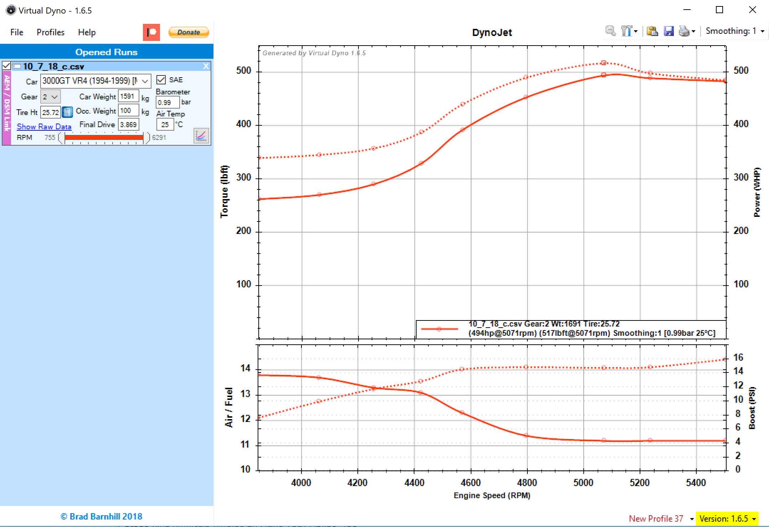Edit the Car Weight field

[128, 96]
